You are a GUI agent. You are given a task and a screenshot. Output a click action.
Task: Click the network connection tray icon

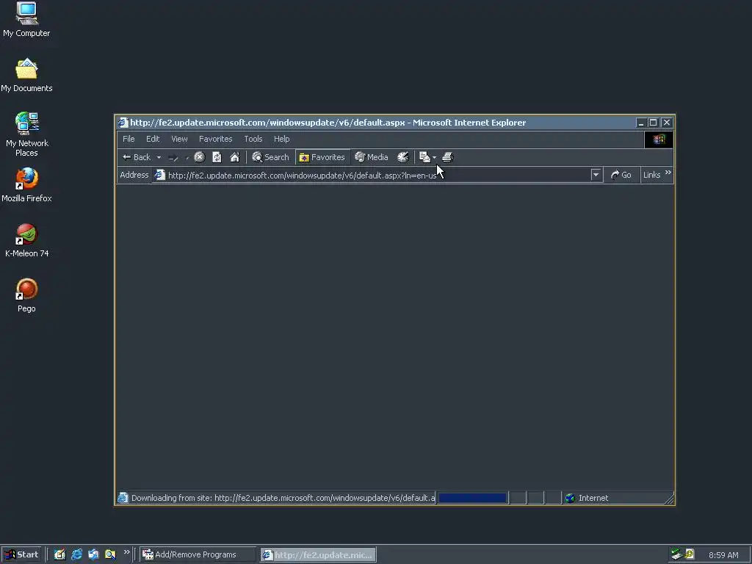click(676, 554)
